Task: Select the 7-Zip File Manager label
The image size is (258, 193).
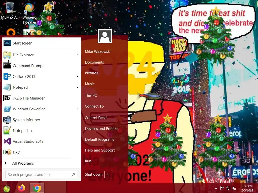Action: 29,98
